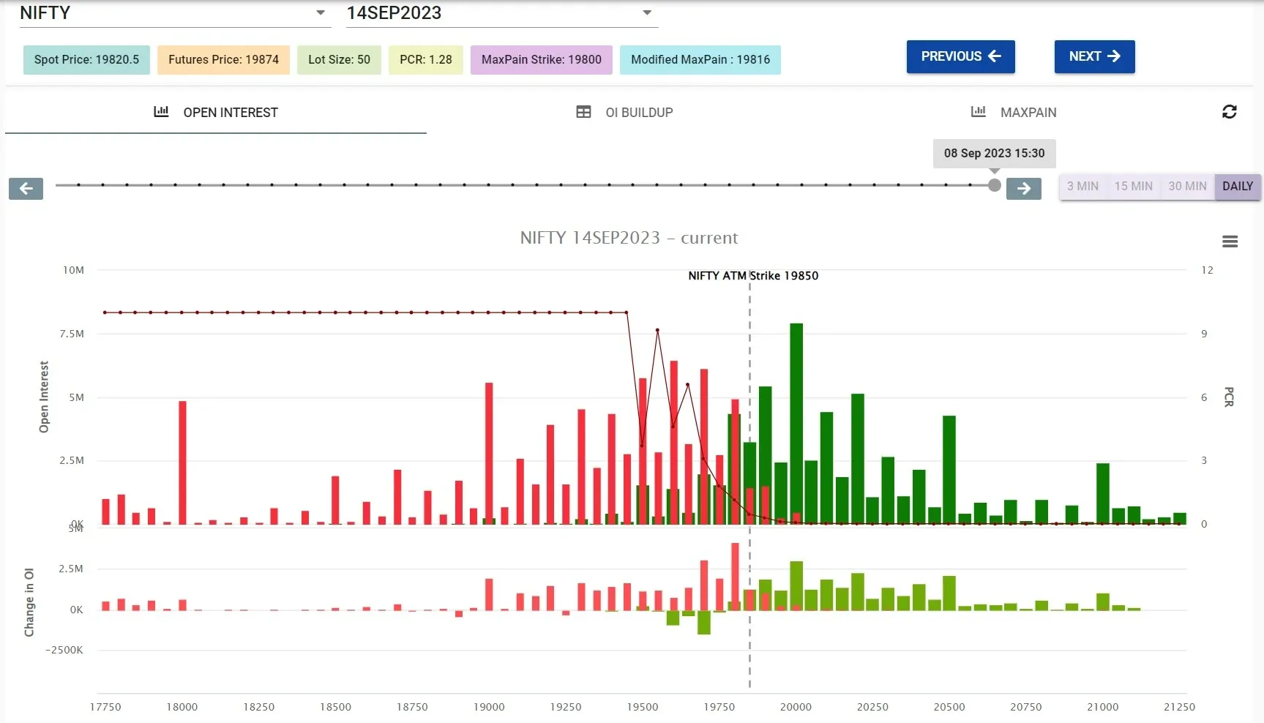Click the tall green bar at 20000 strike
This screenshot has width=1264, height=723.
[796, 424]
